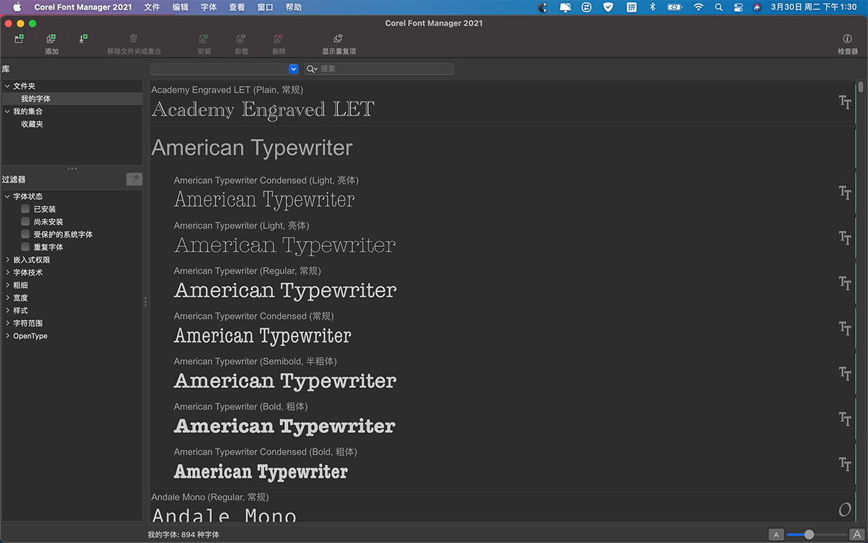Click TrueType icon for American Typewriter Condensed (常规)
The image size is (868, 543).
pos(845,328)
